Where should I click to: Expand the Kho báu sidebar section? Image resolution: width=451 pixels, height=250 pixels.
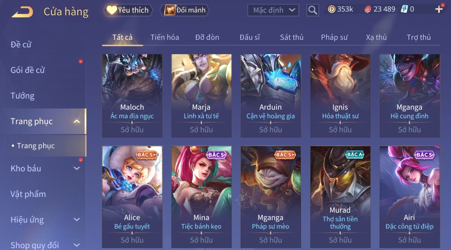[x=77, y=168]
